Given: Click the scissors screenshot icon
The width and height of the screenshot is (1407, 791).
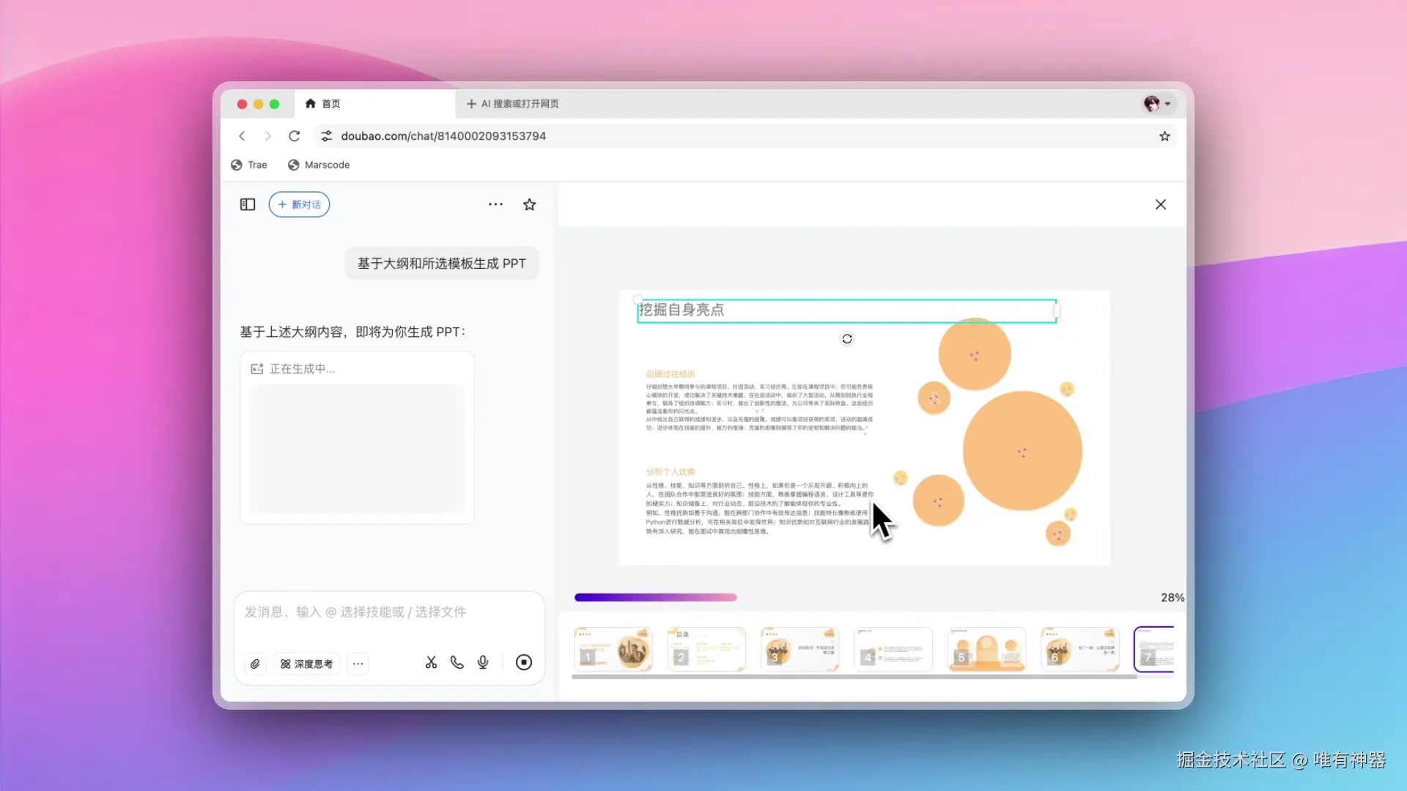Looking at the screenshot, I should pyautogui.click(x=431, y=662).
